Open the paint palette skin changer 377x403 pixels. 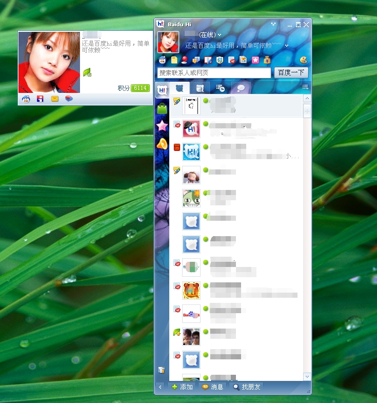pyautogui.click(x=304, y=60)
